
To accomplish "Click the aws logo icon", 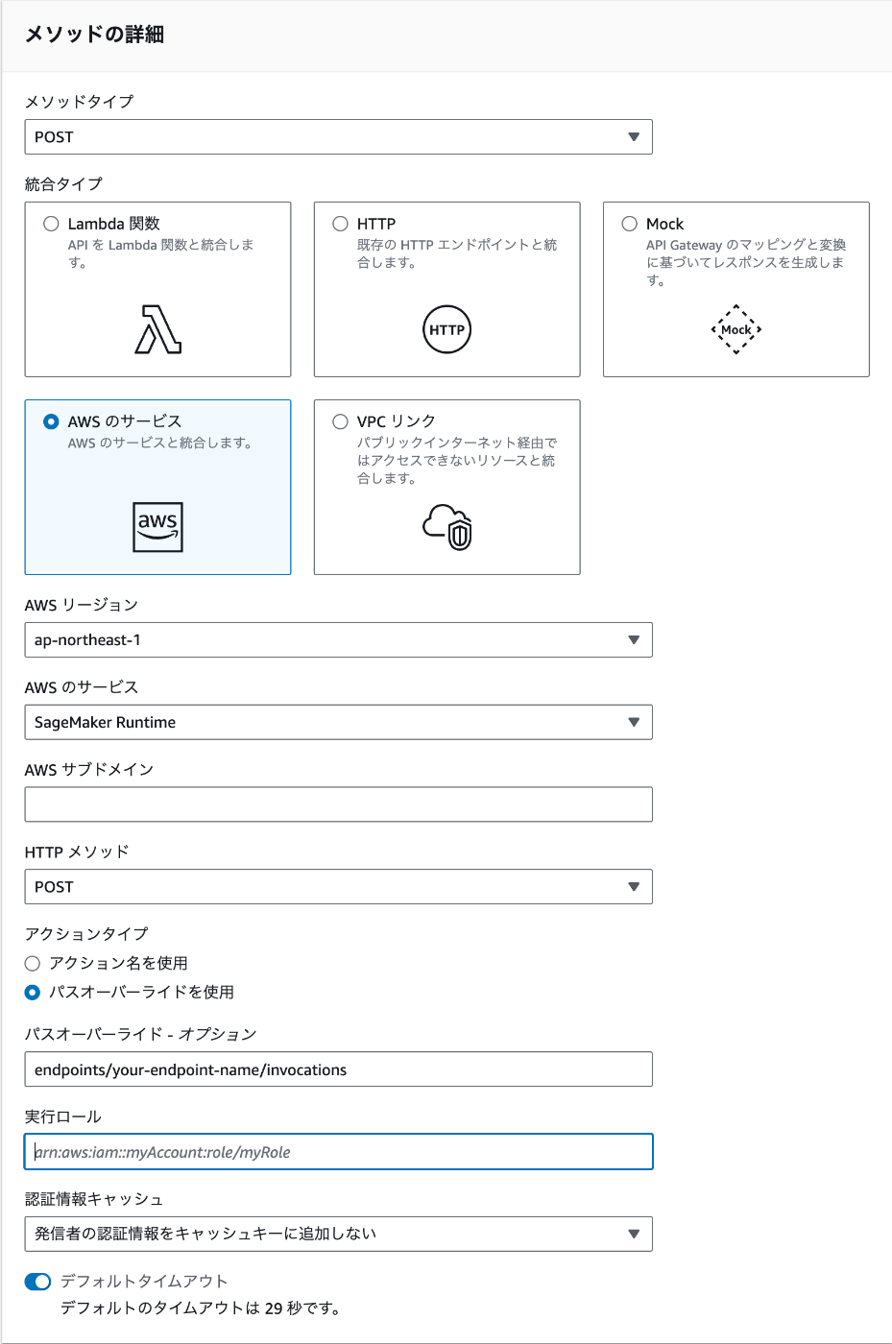I will point(157,527).
